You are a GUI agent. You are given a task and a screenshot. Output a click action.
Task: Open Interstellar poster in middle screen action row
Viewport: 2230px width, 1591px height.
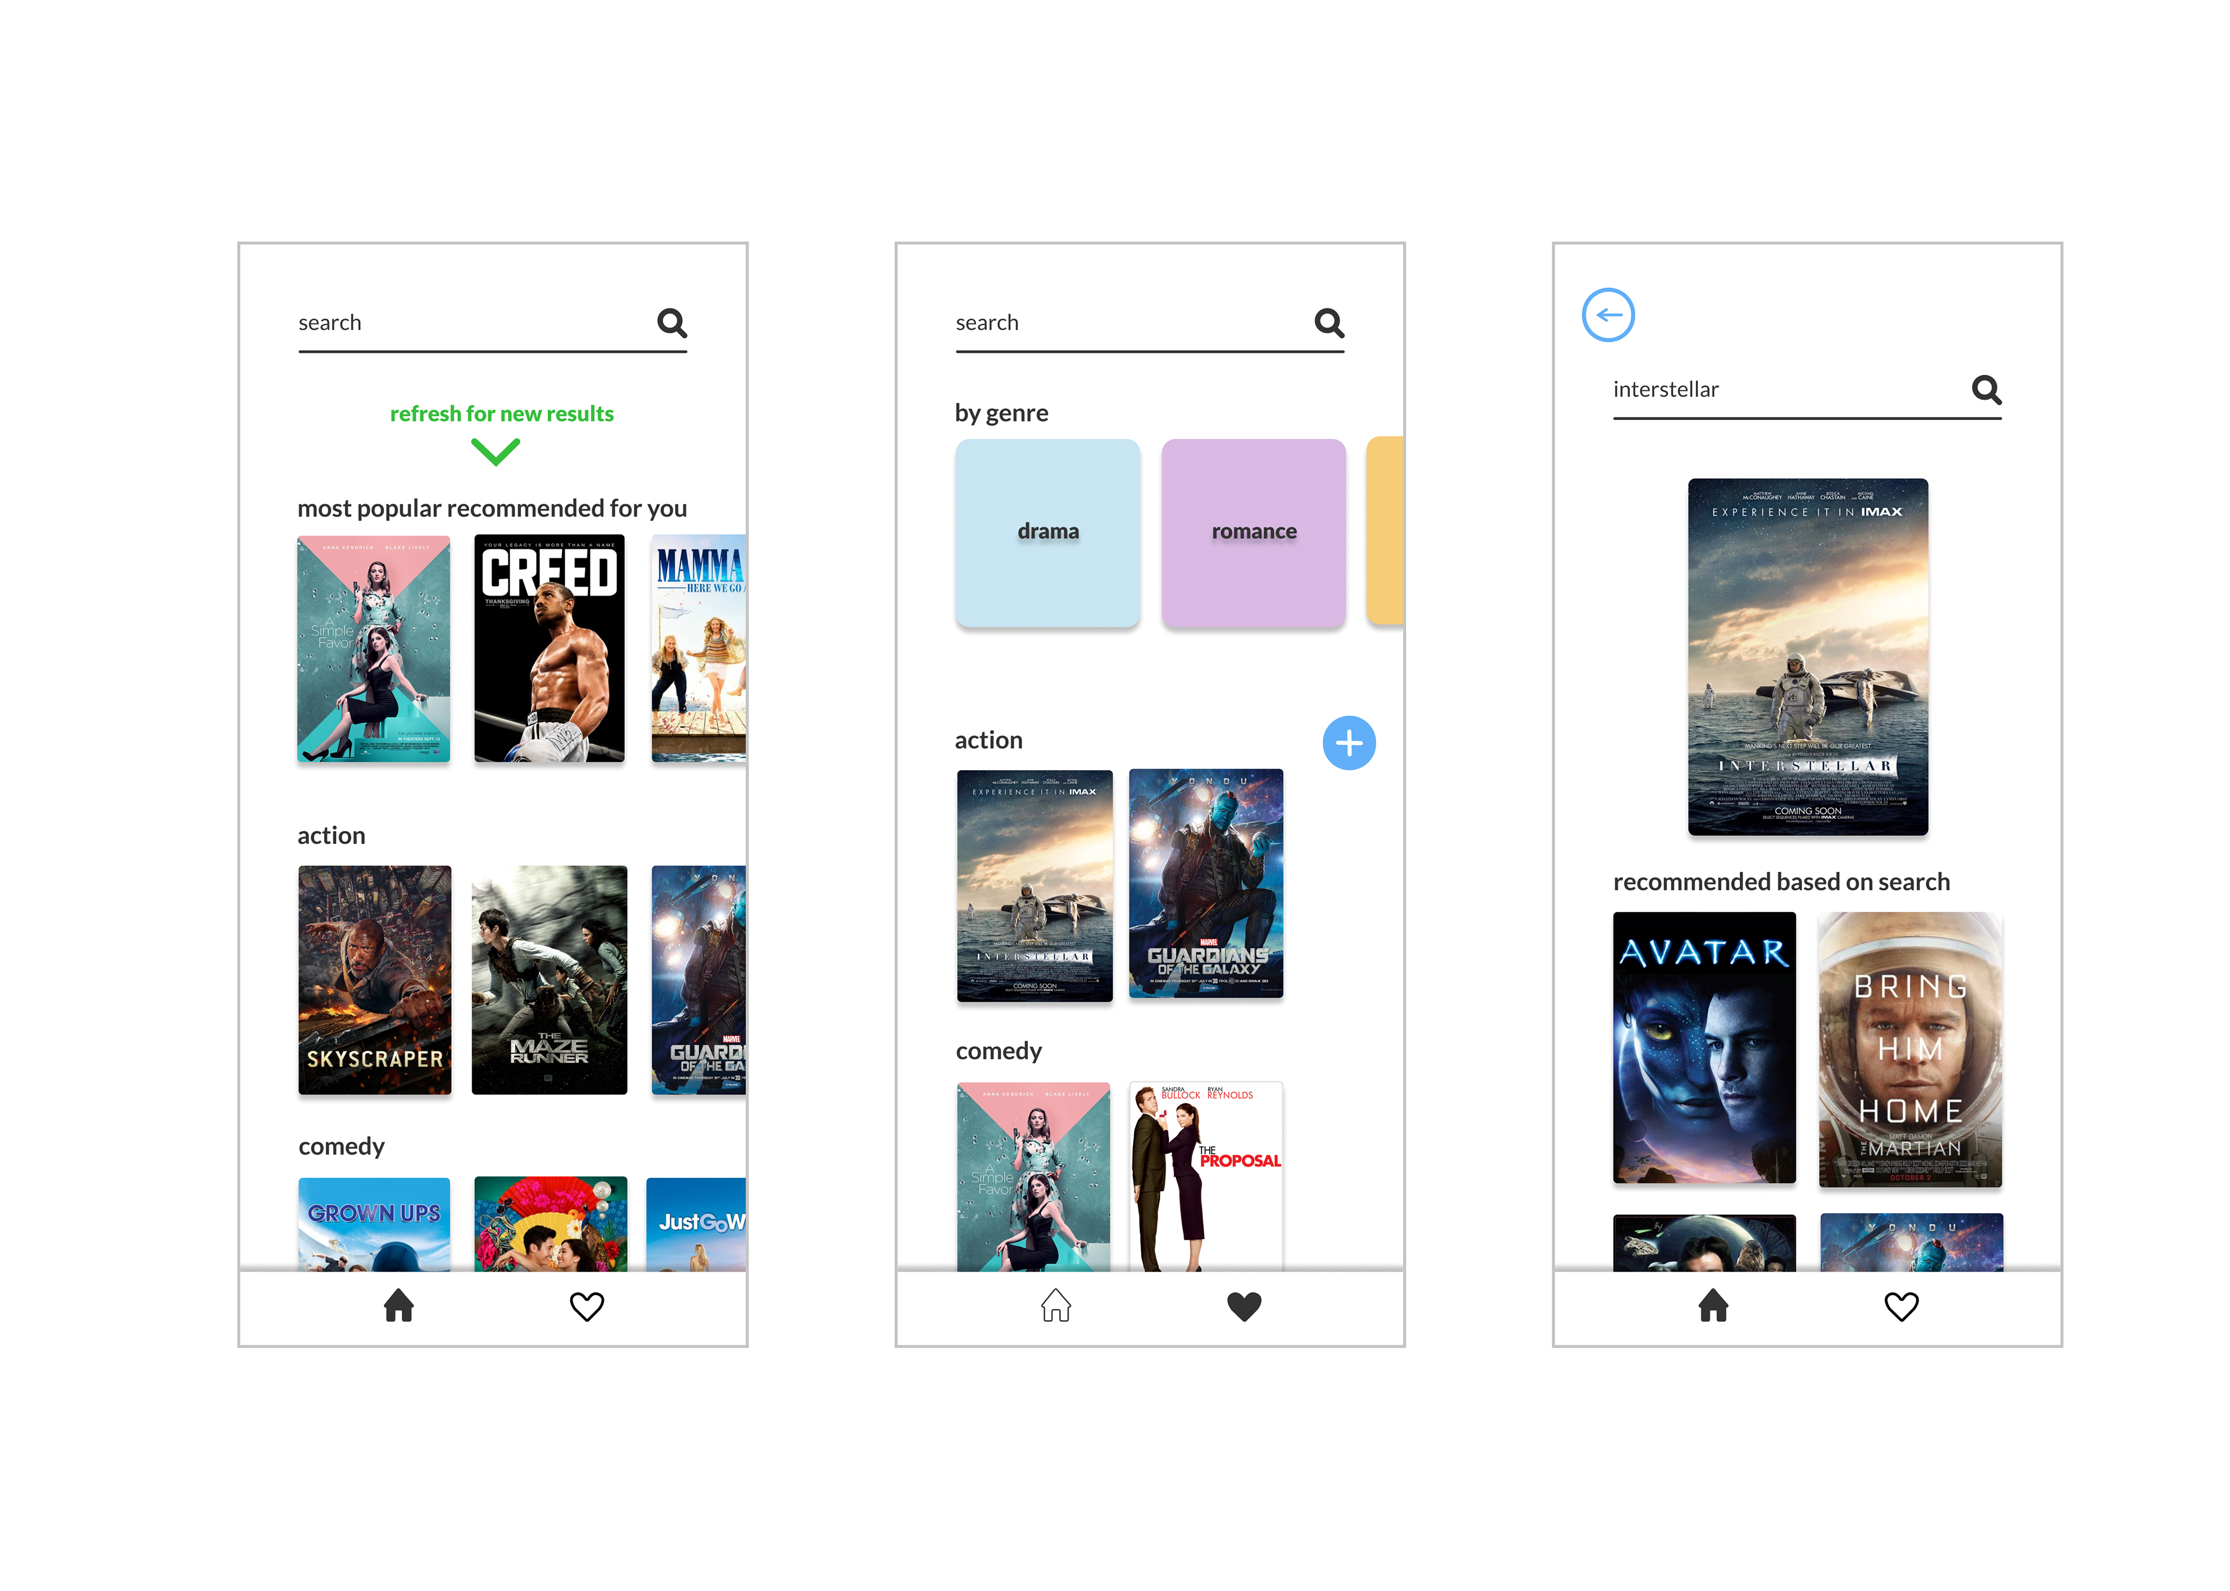pyautogui.click(x=1034, y=886)
